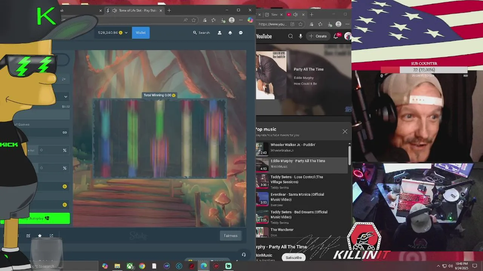This screenshot has width=483, height=271.
Task: Close the Pop music playlist panel
Action: pyautogui.click(x=345, y=131)
